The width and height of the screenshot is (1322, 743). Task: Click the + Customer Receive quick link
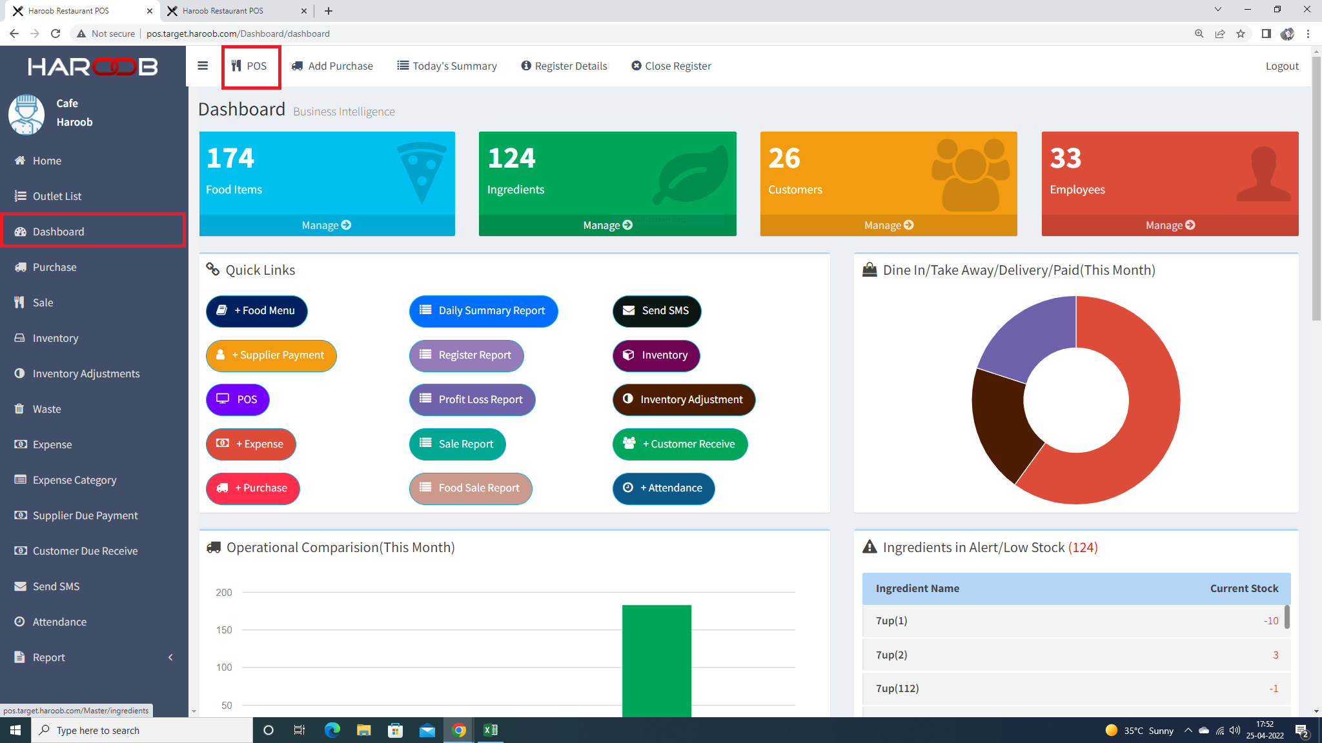680,444
